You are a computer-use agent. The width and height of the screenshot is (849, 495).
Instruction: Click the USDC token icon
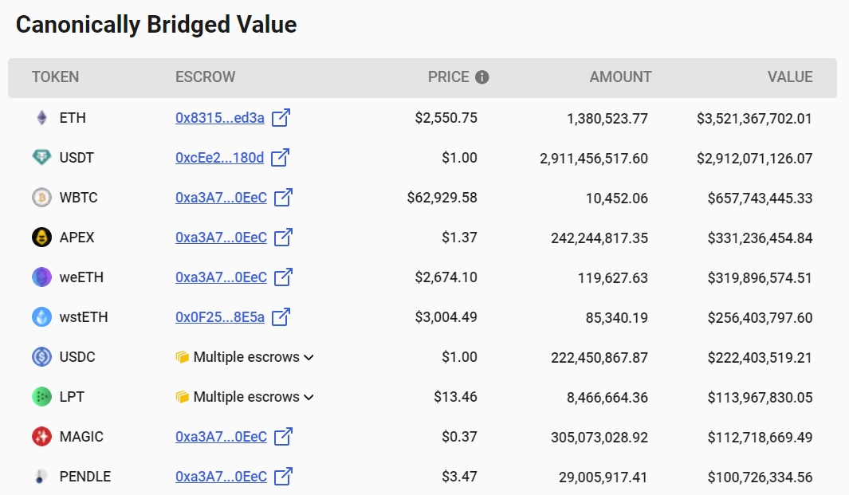click(41, 357)
